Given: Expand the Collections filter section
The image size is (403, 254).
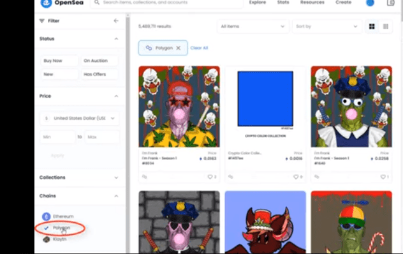Looking at the screenshot, I should point(79,177).
